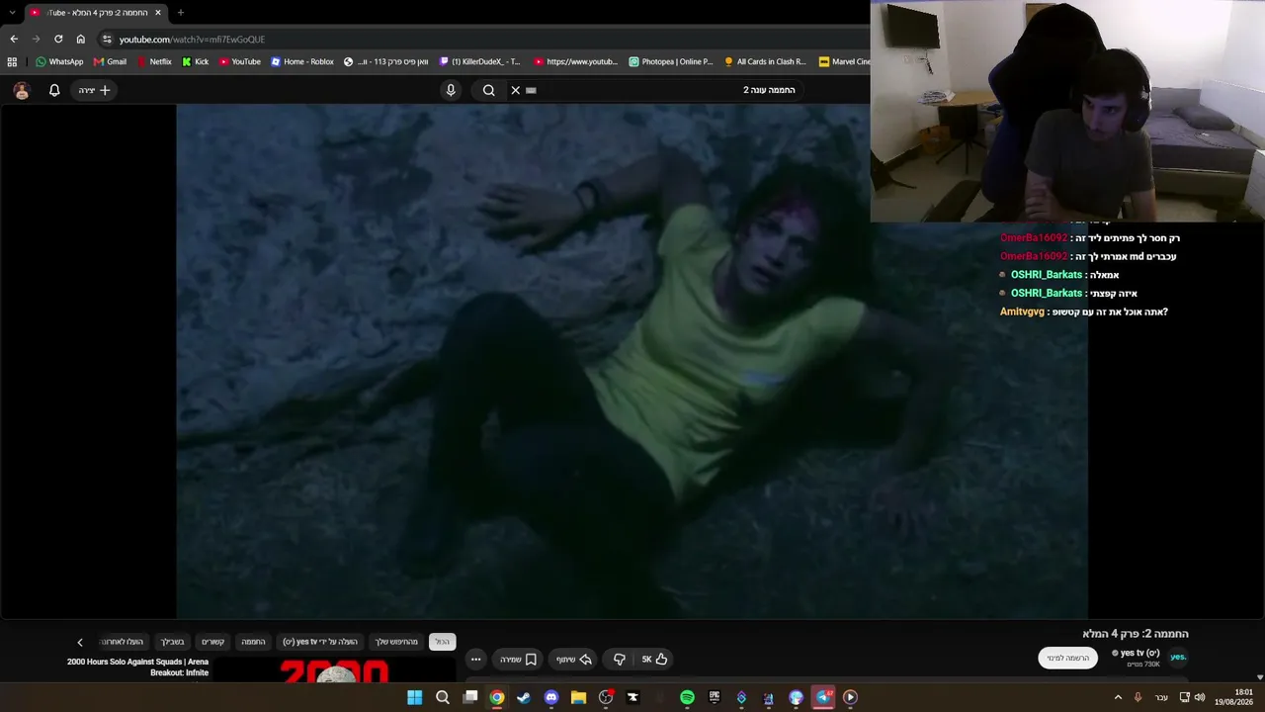The width and height of the screenshot is (1265, 712).
Task: Open 2000 Hours Solo Against Squads title
Action: [137, 667]
